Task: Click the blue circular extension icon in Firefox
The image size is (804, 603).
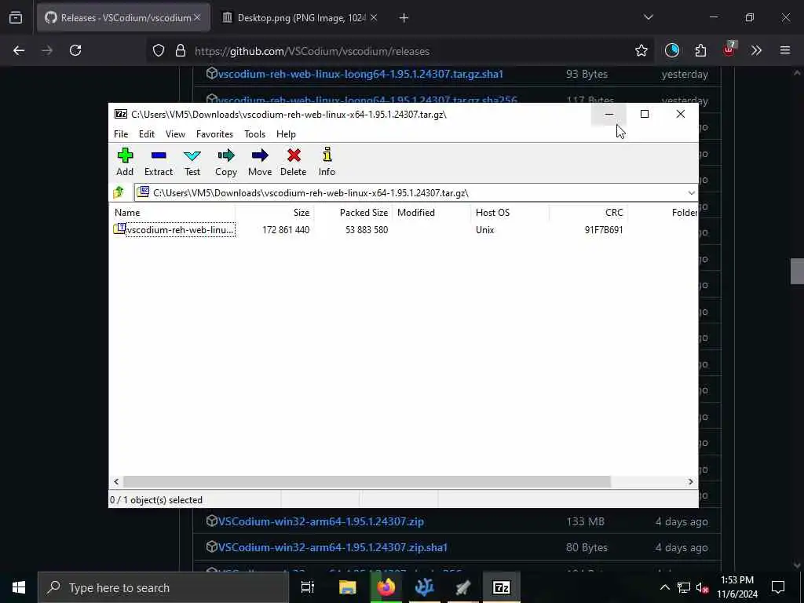Action: point(672,50)
